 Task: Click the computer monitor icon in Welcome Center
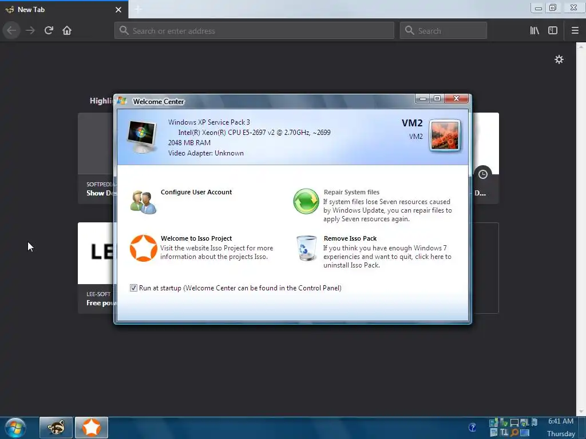142,137
